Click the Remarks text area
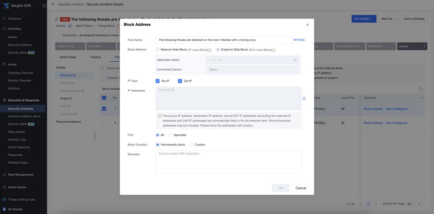Viewport: 434px width, 214px height. point(228,162)
